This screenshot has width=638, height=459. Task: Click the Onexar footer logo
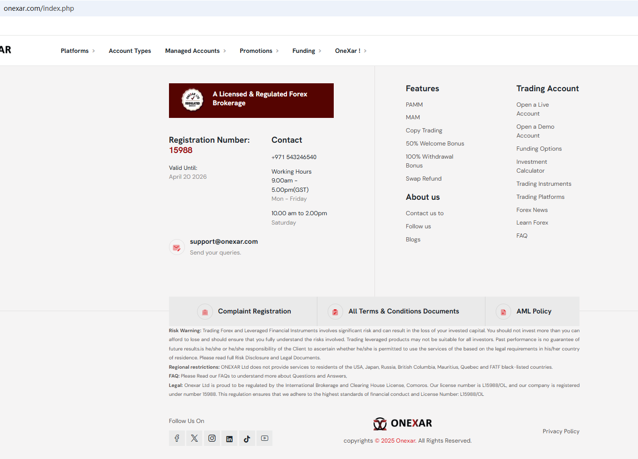coord(403,423)
